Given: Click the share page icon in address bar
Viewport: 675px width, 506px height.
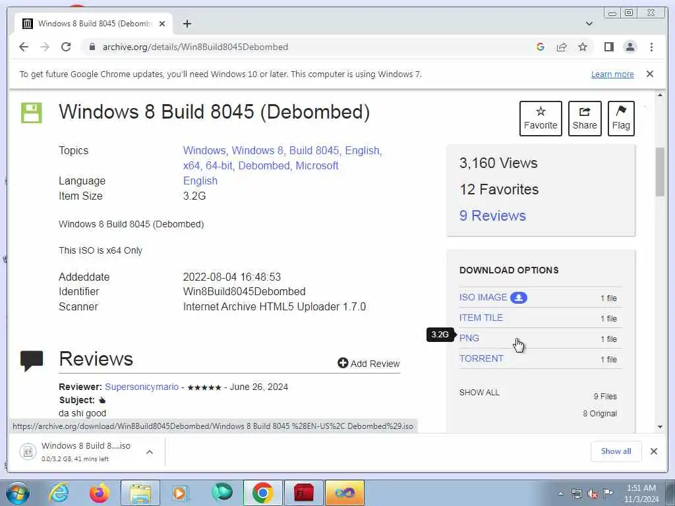Looking at the screenshot, I should coord(562,47).
